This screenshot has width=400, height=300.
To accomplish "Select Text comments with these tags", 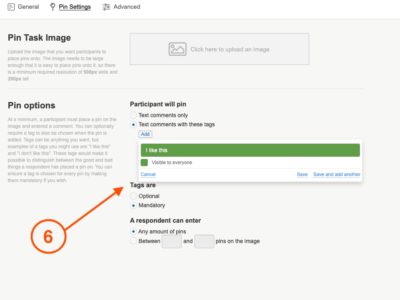I will tap(133, 124).
